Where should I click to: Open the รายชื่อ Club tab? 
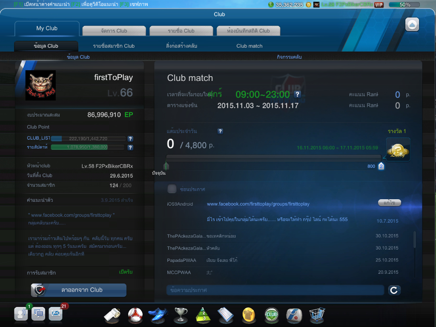pyautogui.click(x=181, y=31)
